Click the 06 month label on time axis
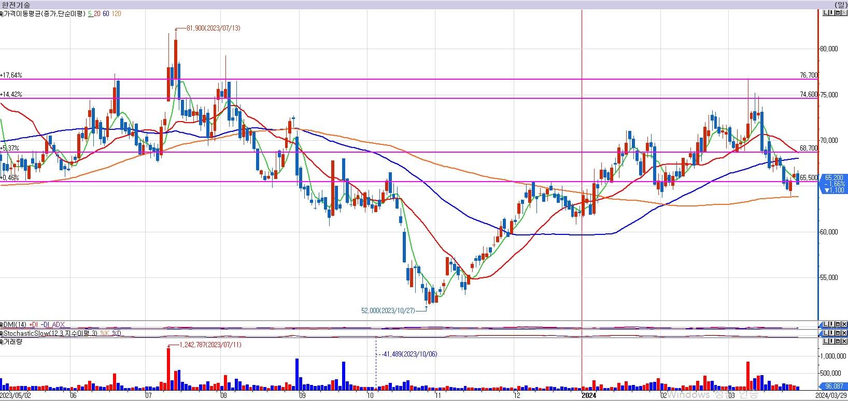The width and height of the screenshot is (848, 401). click(73, 395)
